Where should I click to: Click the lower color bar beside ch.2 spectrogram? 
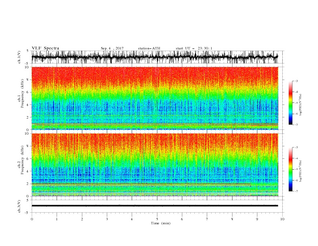pyautogui.click(x=291, y=169)
